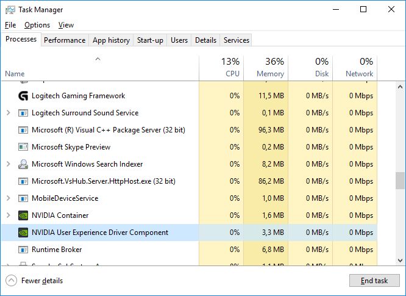
Task: Click the 96,3 MB memory value
Action: click(x=271, y=130)
